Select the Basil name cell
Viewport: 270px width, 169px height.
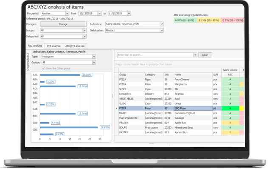193,99
